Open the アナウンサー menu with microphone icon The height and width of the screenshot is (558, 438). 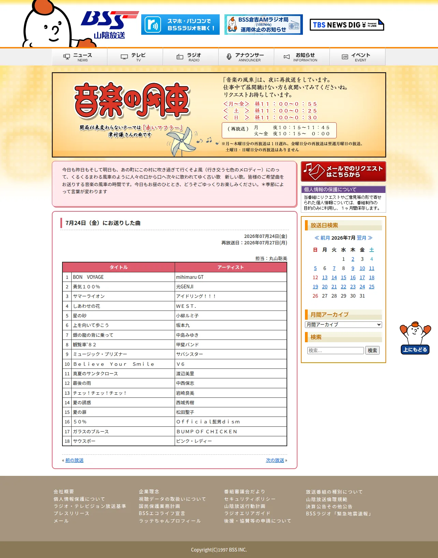(246, 57)
